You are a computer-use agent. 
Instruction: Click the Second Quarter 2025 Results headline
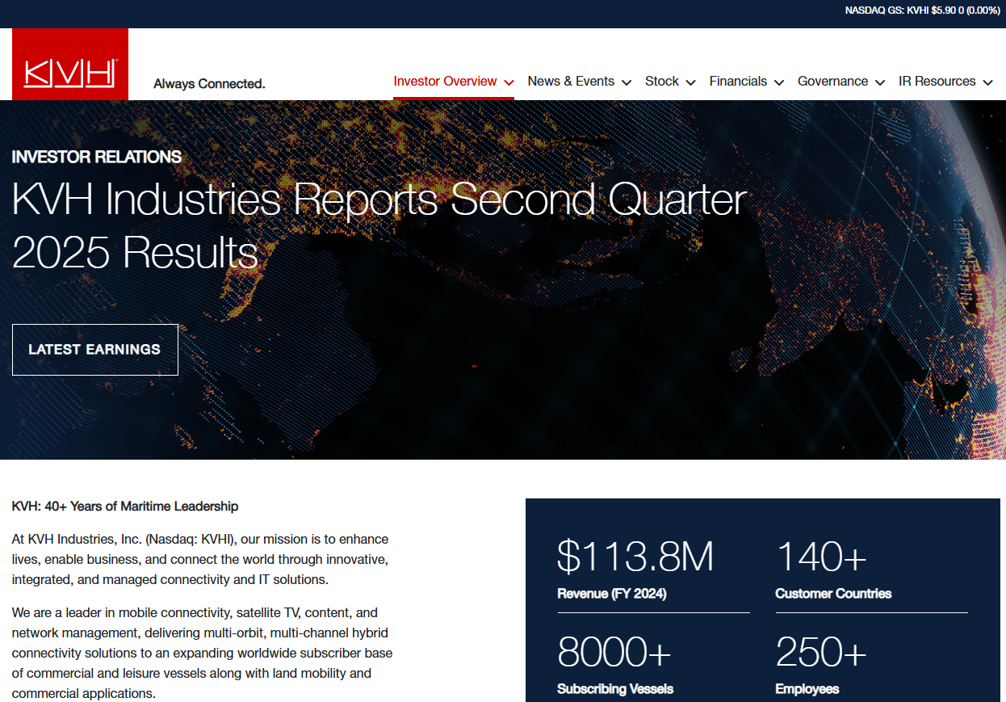(379, 225)
